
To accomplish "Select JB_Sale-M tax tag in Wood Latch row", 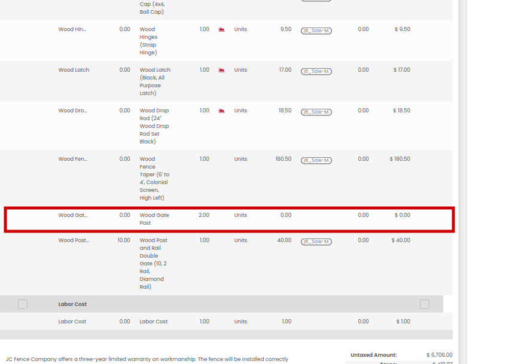I will click(x=316, y=71).
